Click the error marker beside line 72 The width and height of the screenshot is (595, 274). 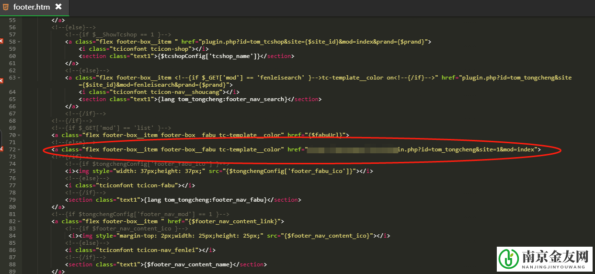click(1, 149)
